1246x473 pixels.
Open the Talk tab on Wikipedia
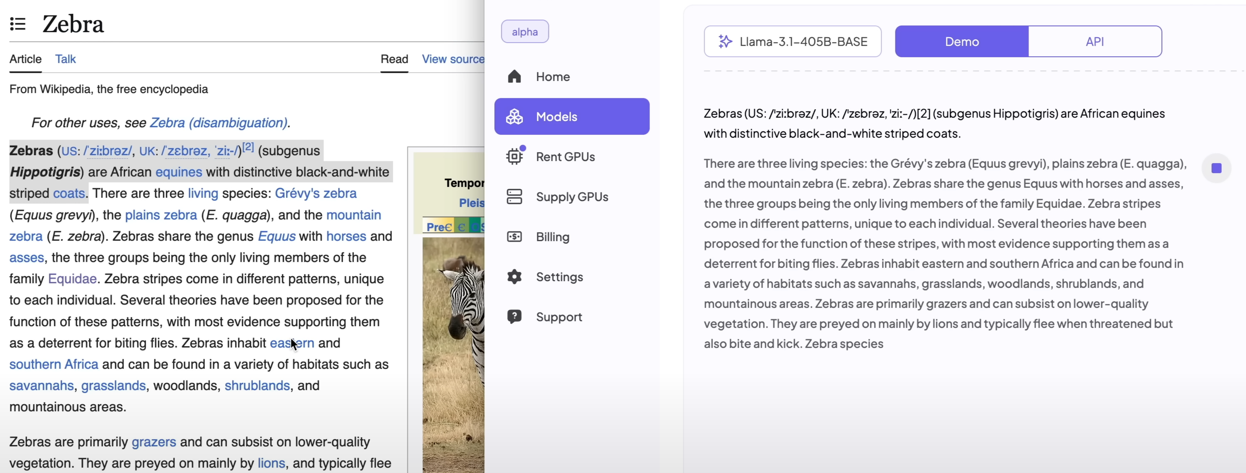point(65,59)
